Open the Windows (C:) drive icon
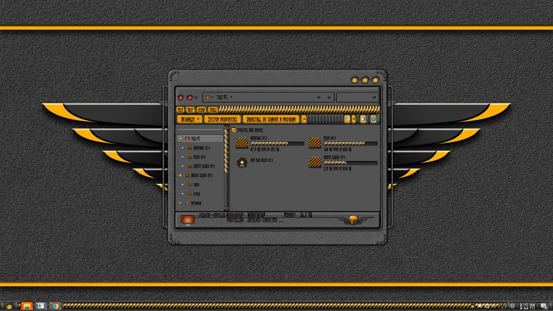Image resolution: width=553 pixels, height=311 pixels. 242,143
